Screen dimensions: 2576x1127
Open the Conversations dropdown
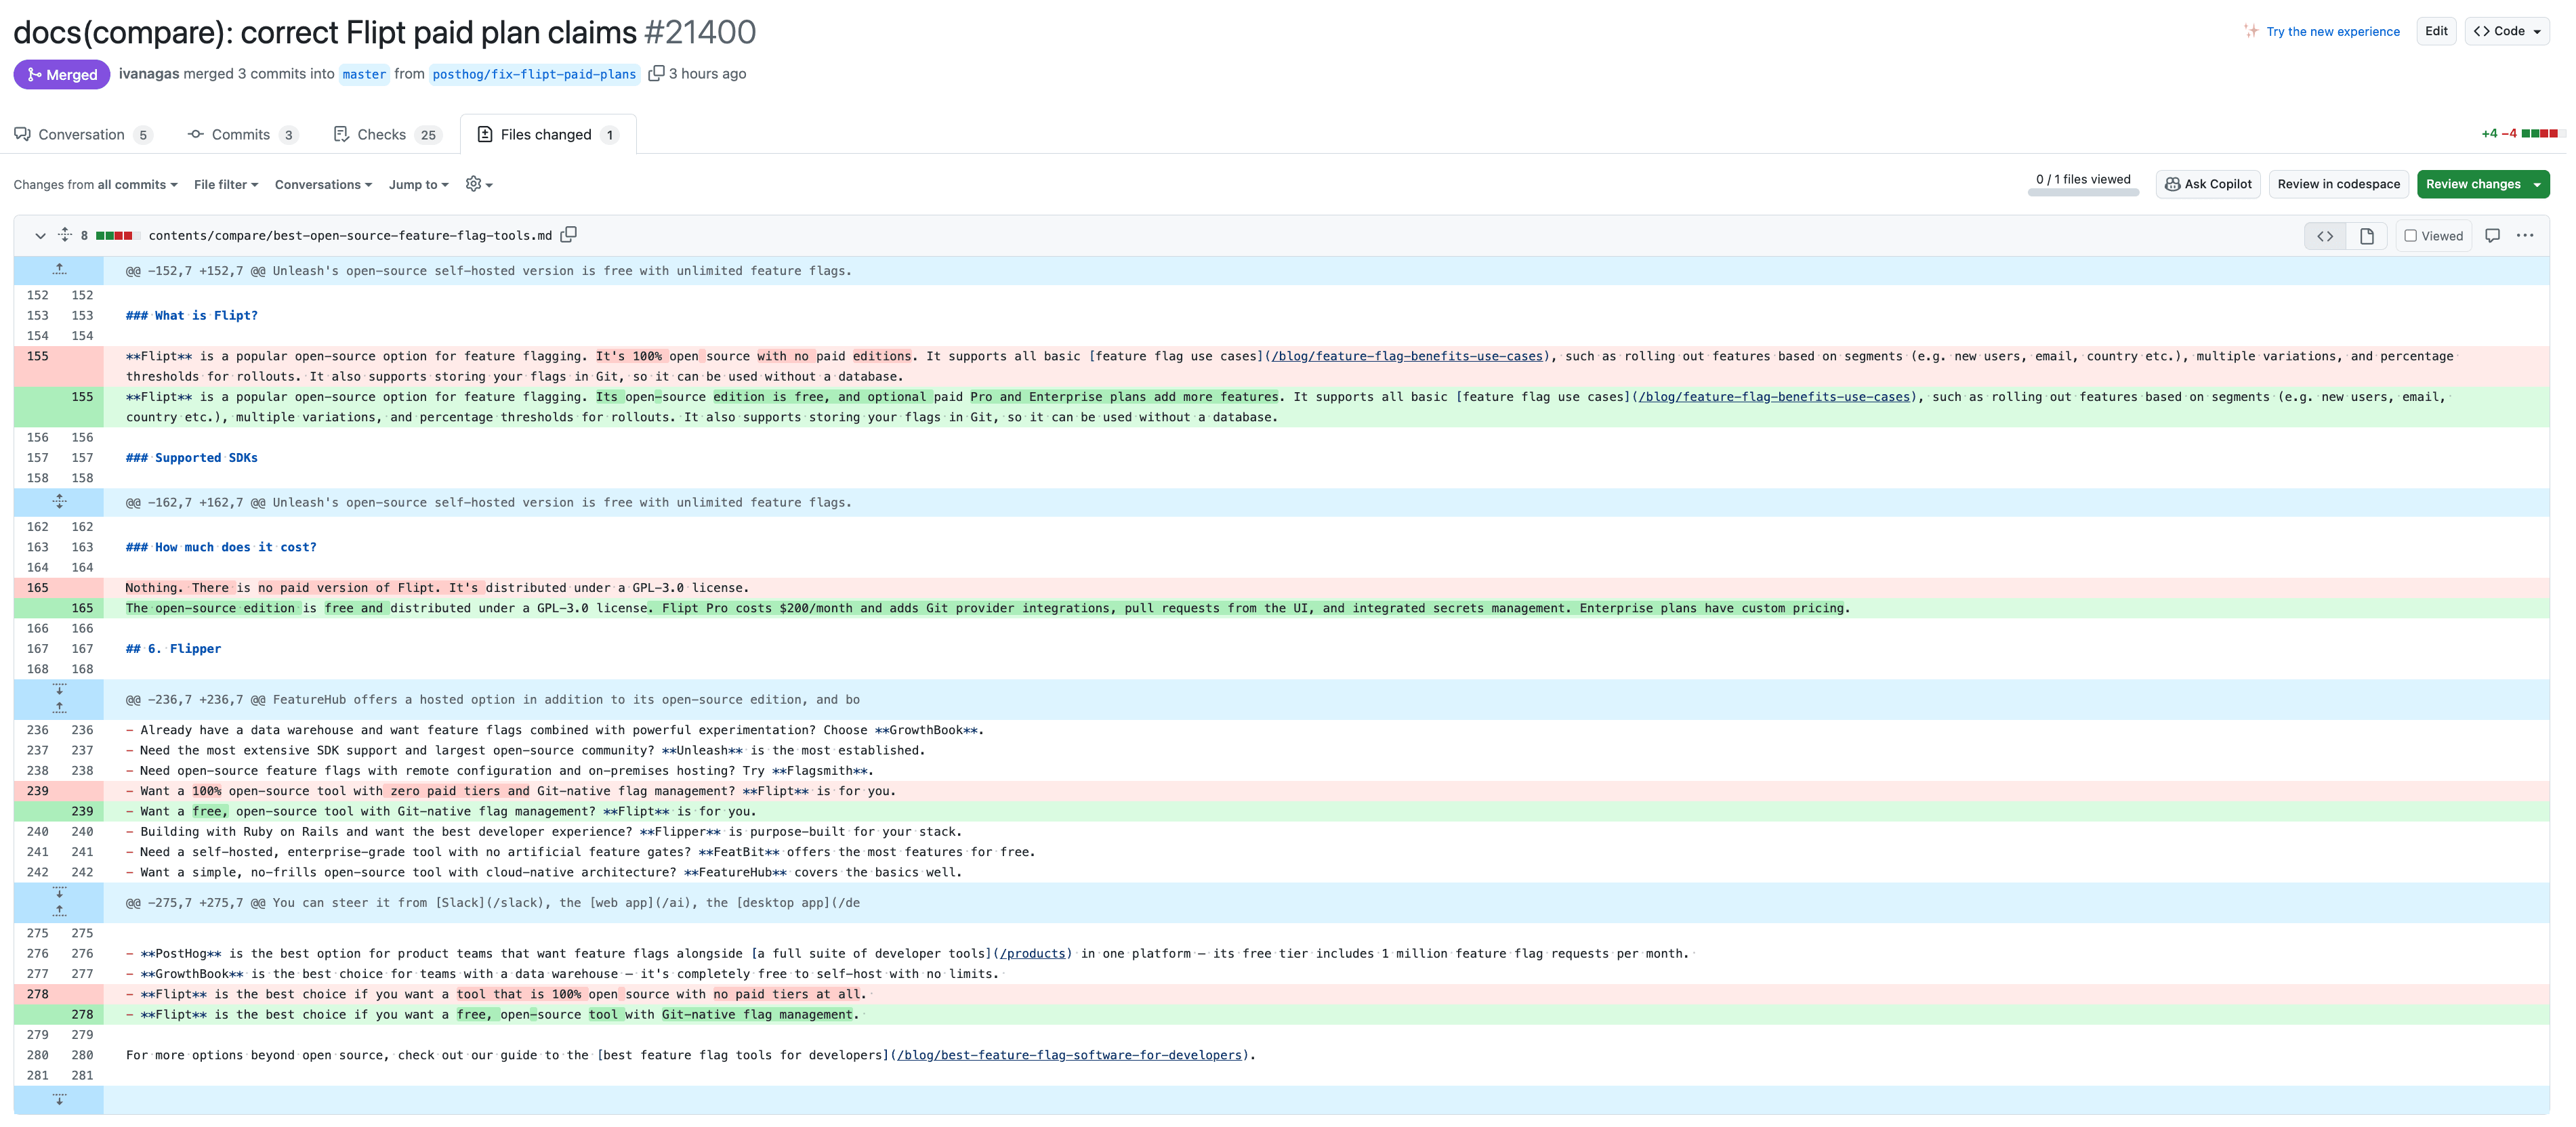(x=323, y=184)
